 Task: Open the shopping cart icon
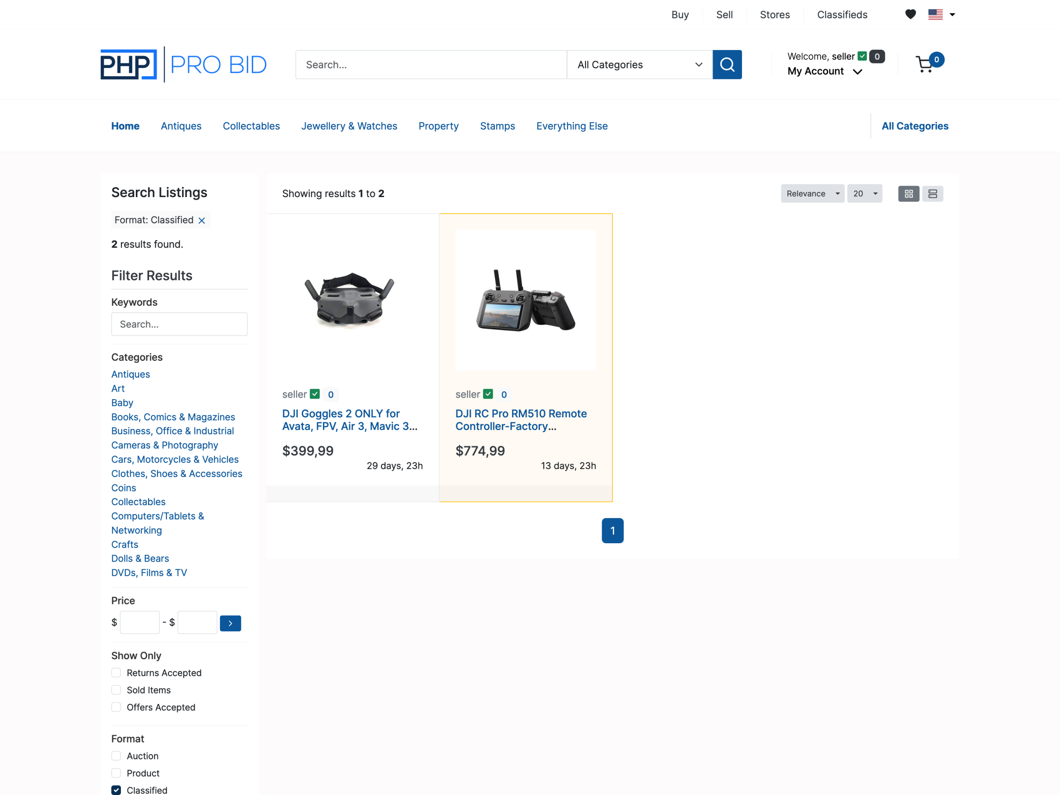[x=924, y=65]
